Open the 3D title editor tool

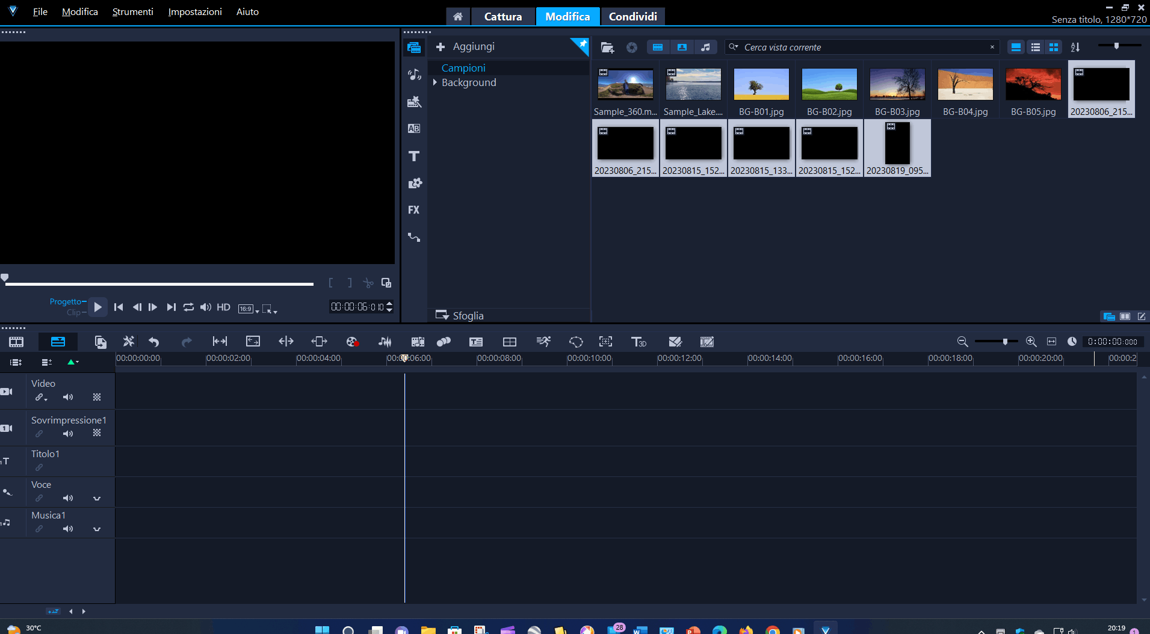pos(638,342)
